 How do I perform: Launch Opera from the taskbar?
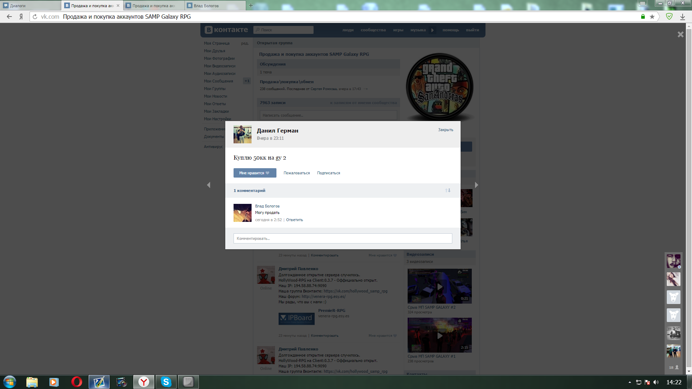tap(76, 382)
